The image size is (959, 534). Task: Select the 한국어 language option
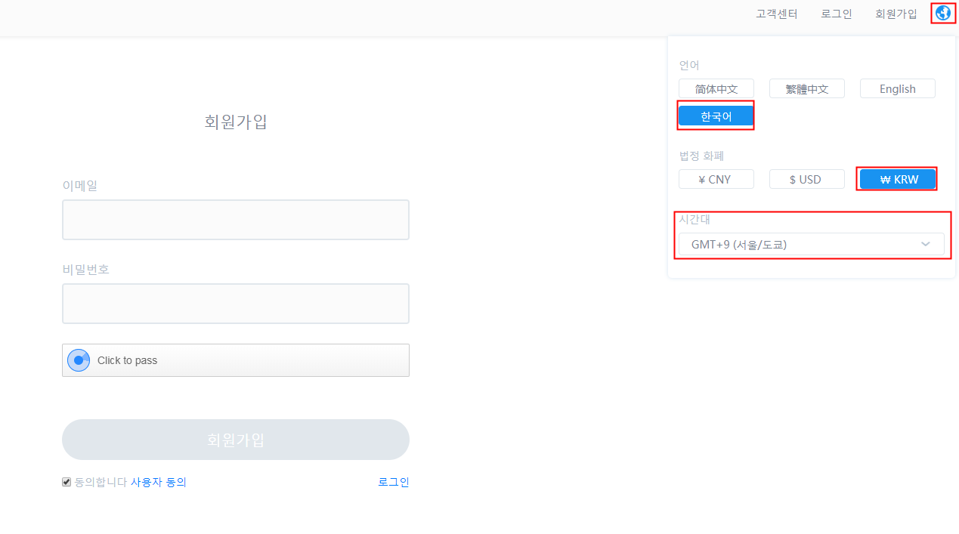click(716, 116)
